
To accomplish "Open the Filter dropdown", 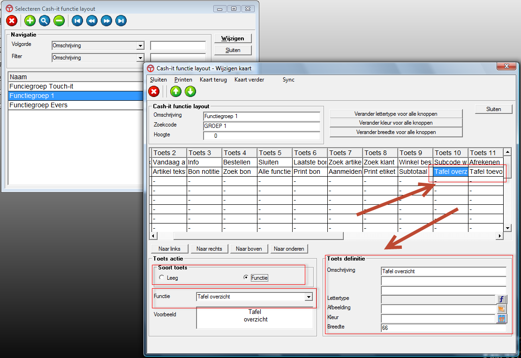I will point(141,58).
